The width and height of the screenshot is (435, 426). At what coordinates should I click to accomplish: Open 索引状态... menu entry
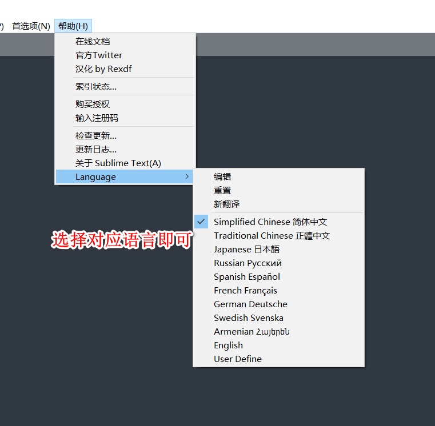point(125,87)
